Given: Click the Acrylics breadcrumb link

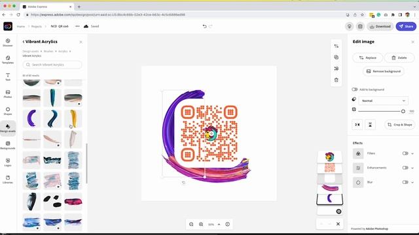Looking at the screenshot, I should (63, 51).
